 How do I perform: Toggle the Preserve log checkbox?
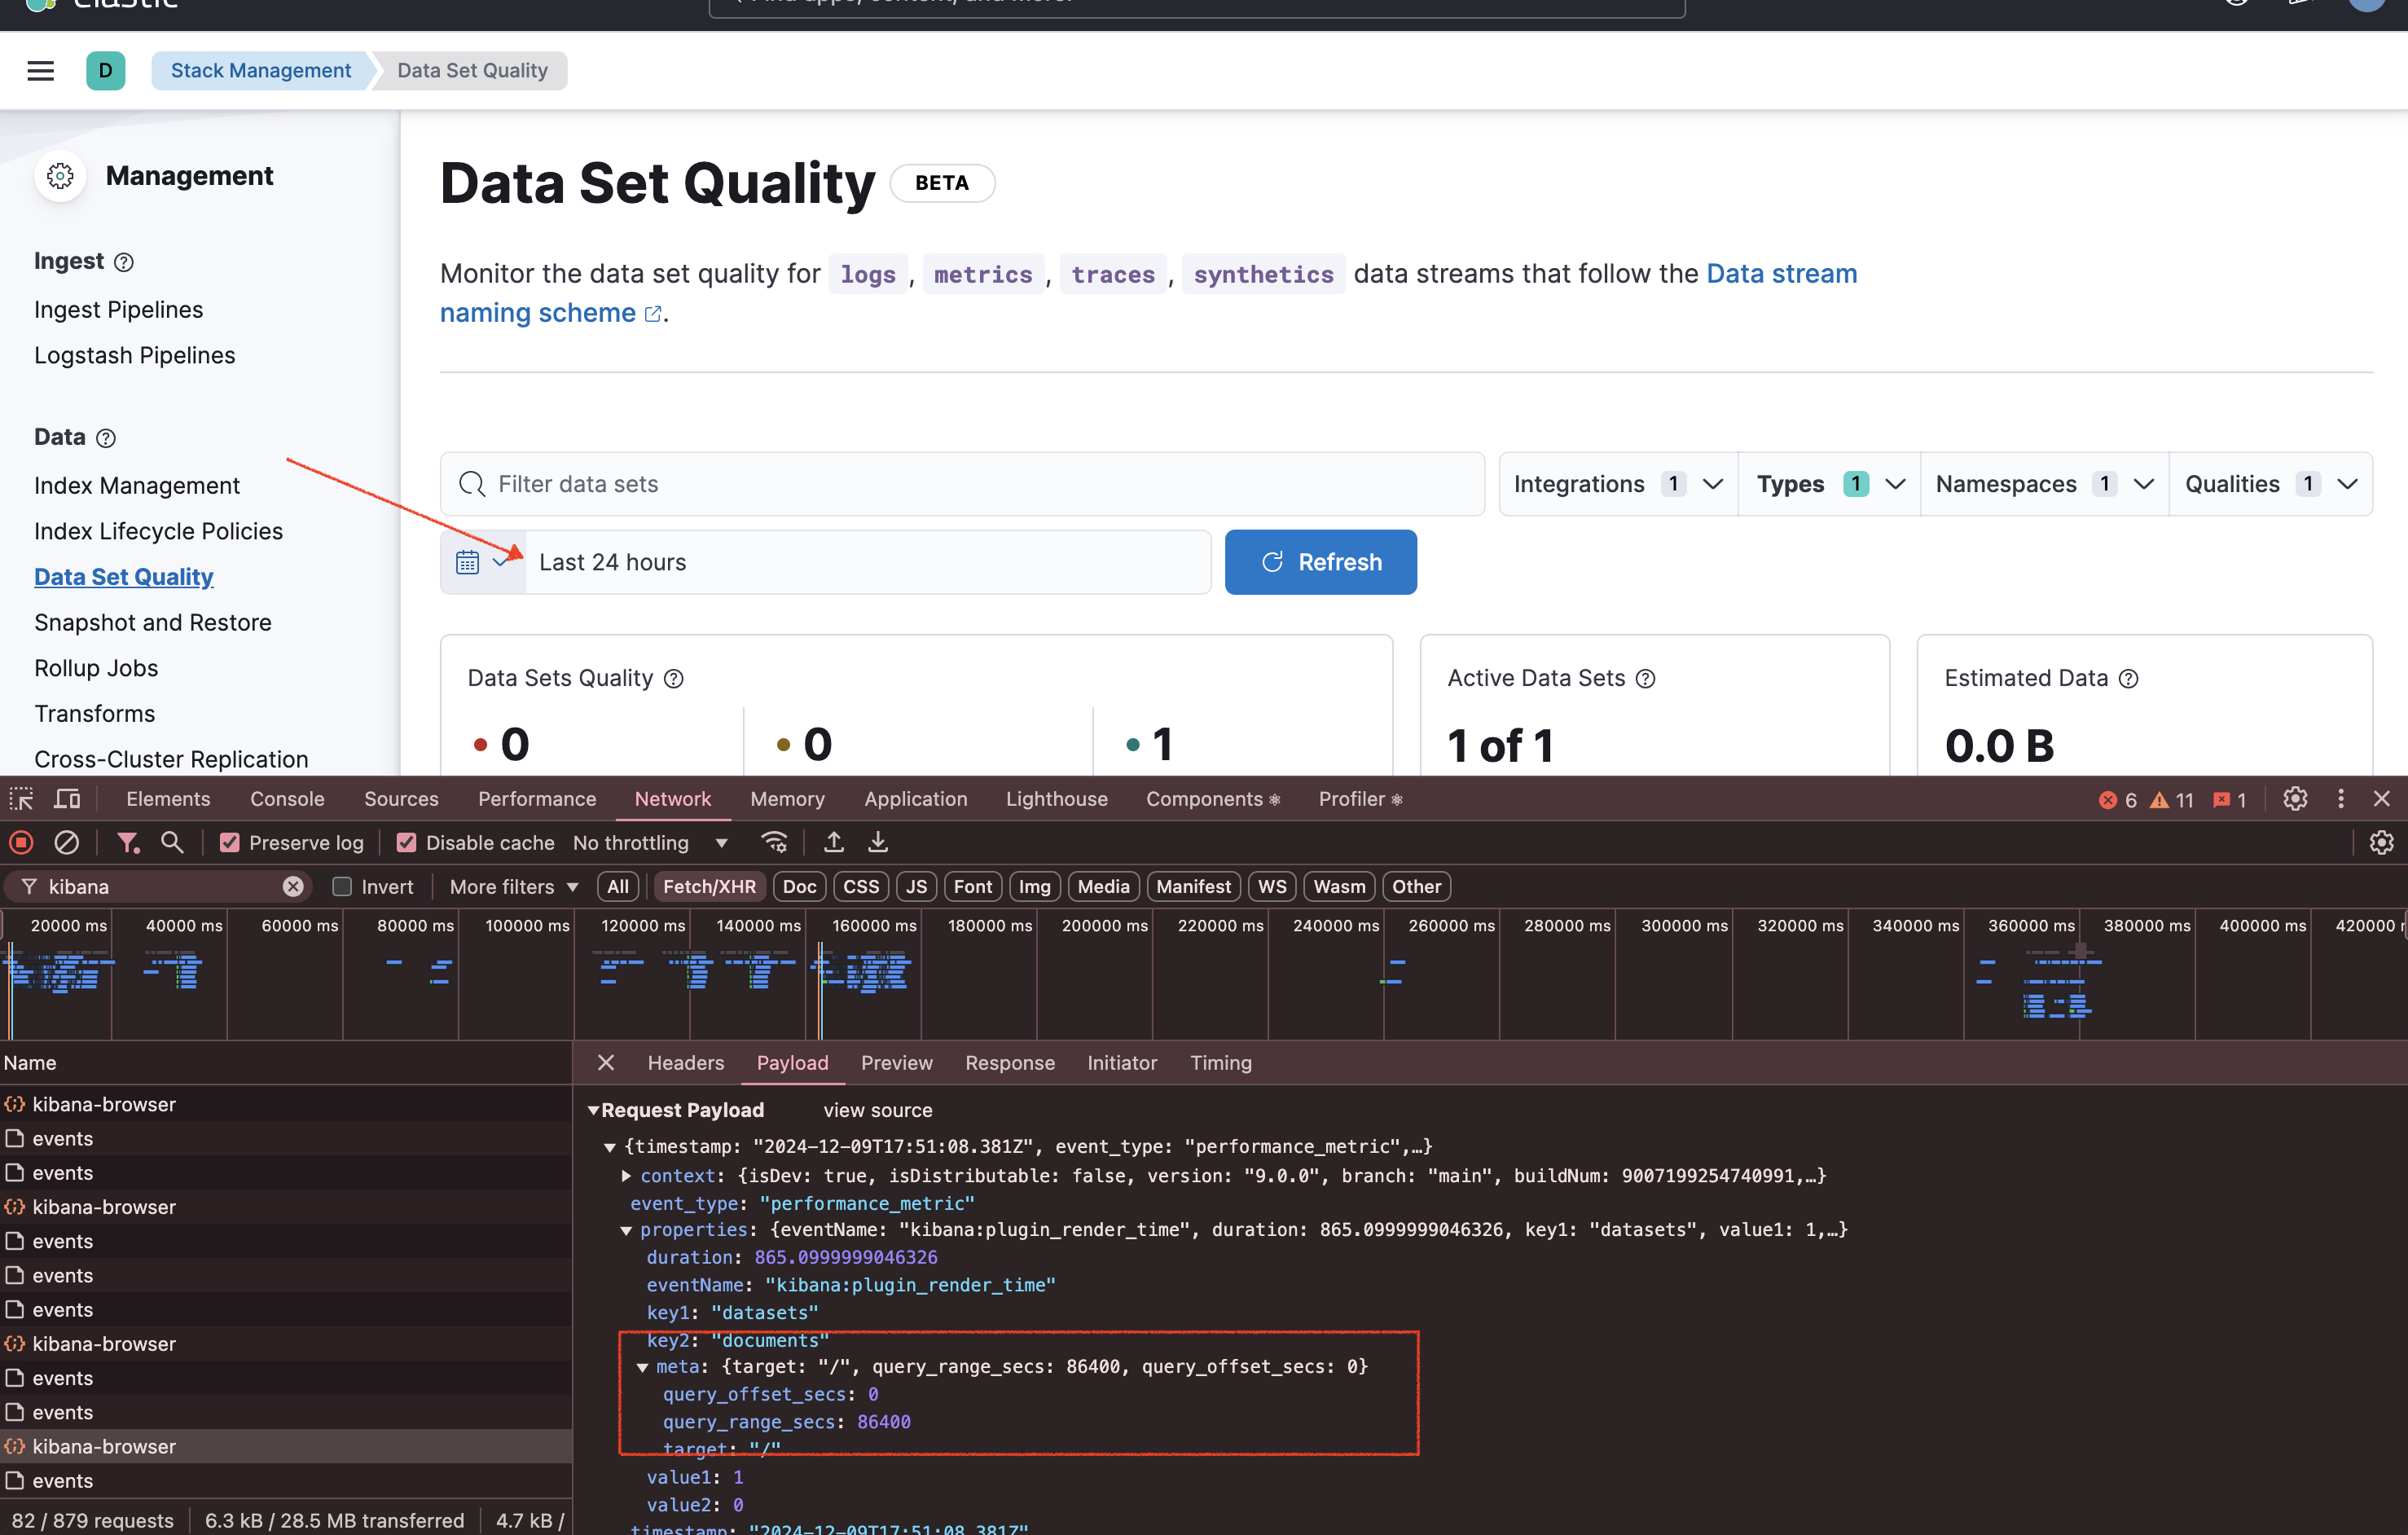click(230, 843)
